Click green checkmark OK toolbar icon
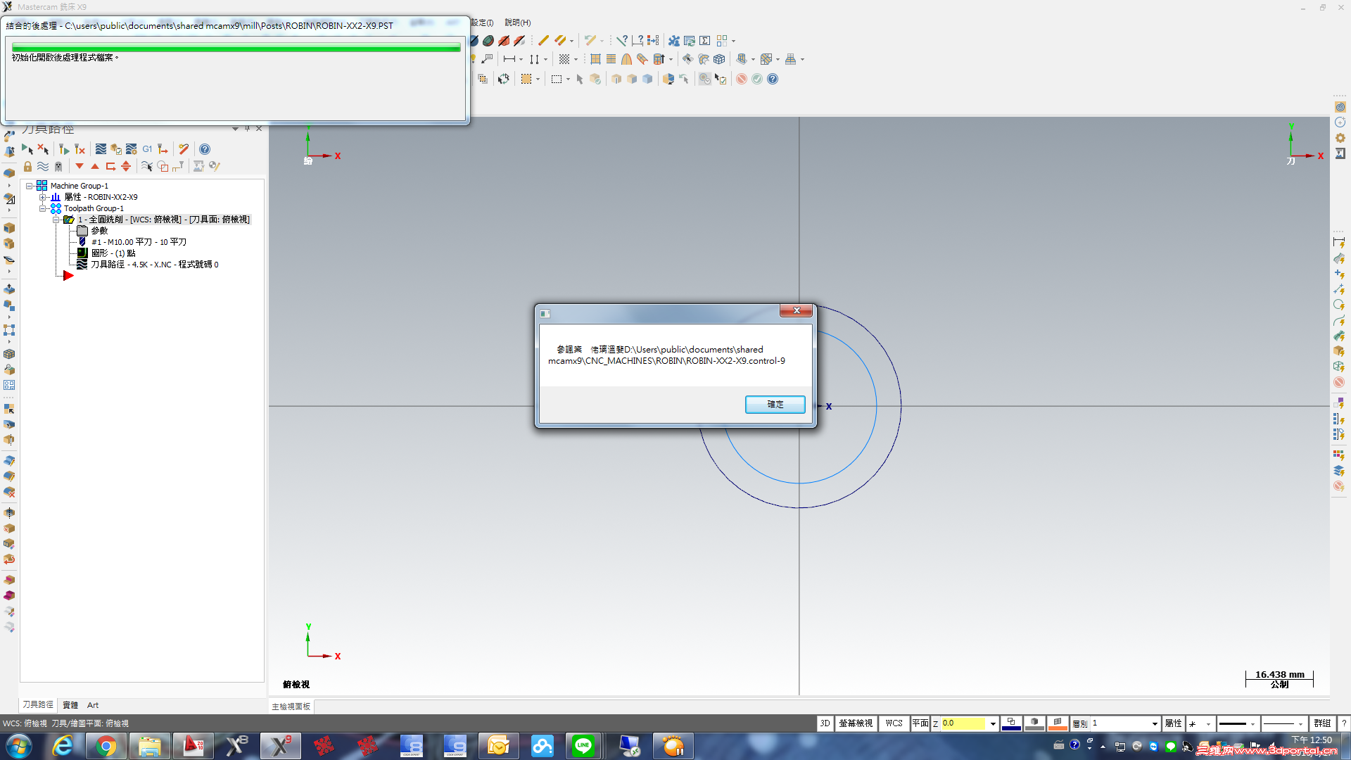This screenshot has width=1351, height=760. click(757, 79)
